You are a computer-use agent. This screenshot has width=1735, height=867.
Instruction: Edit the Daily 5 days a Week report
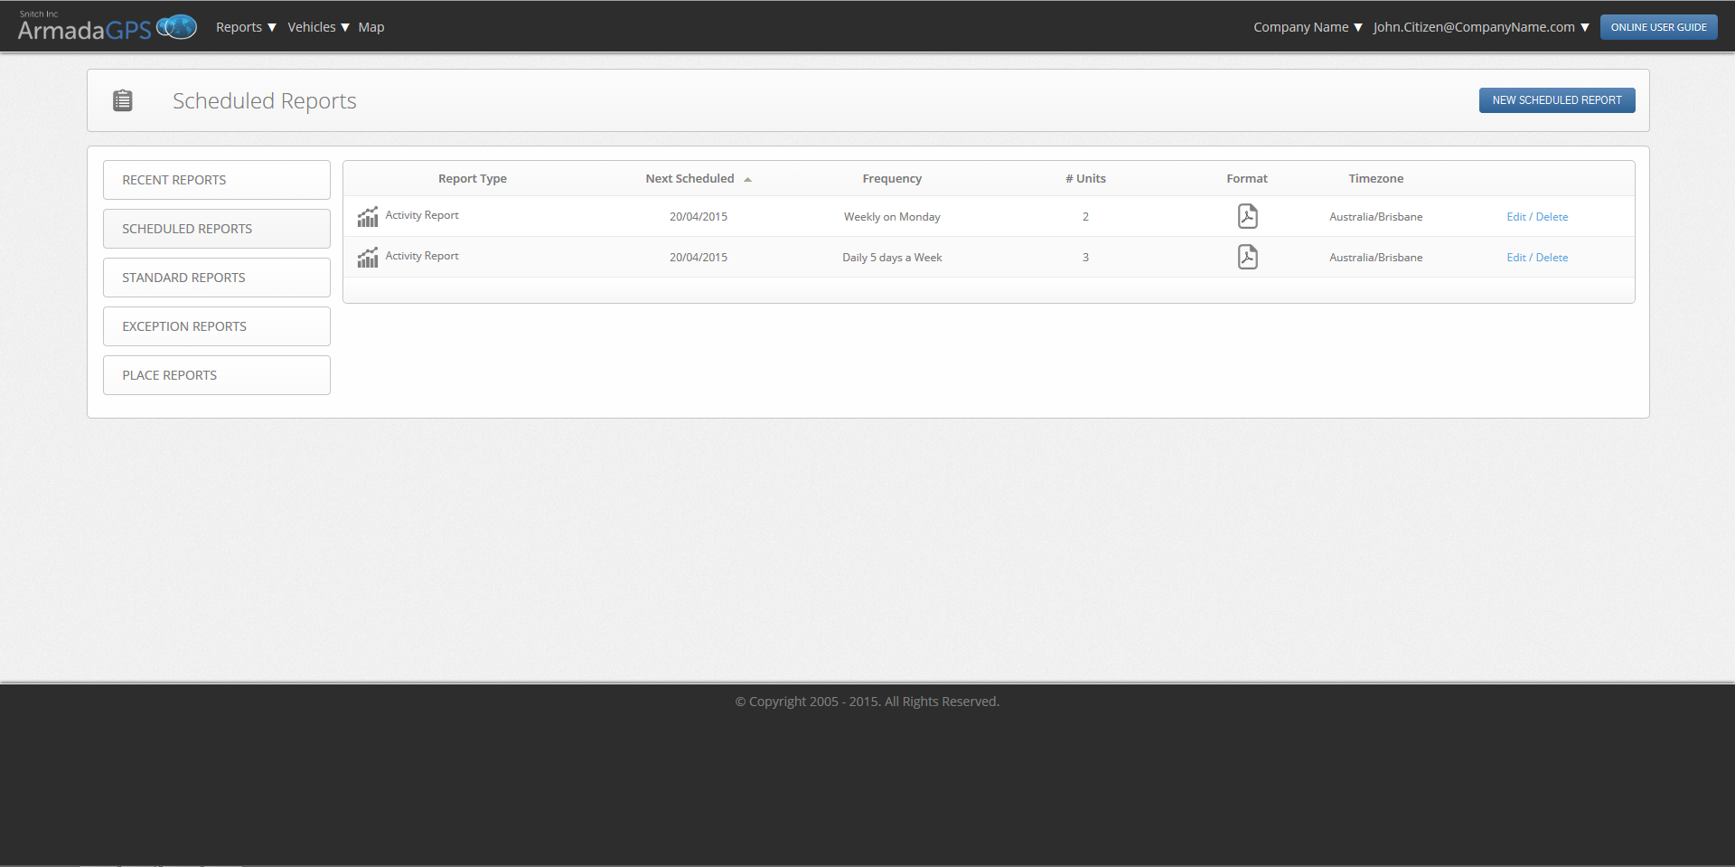pyautogui.click(x=1515, y=258)
